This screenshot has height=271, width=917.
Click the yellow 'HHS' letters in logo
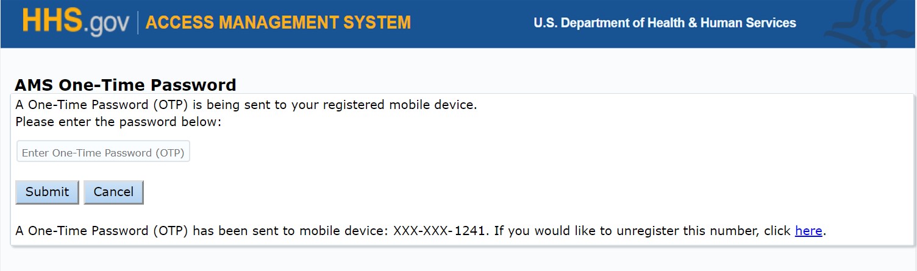point(51,21)
